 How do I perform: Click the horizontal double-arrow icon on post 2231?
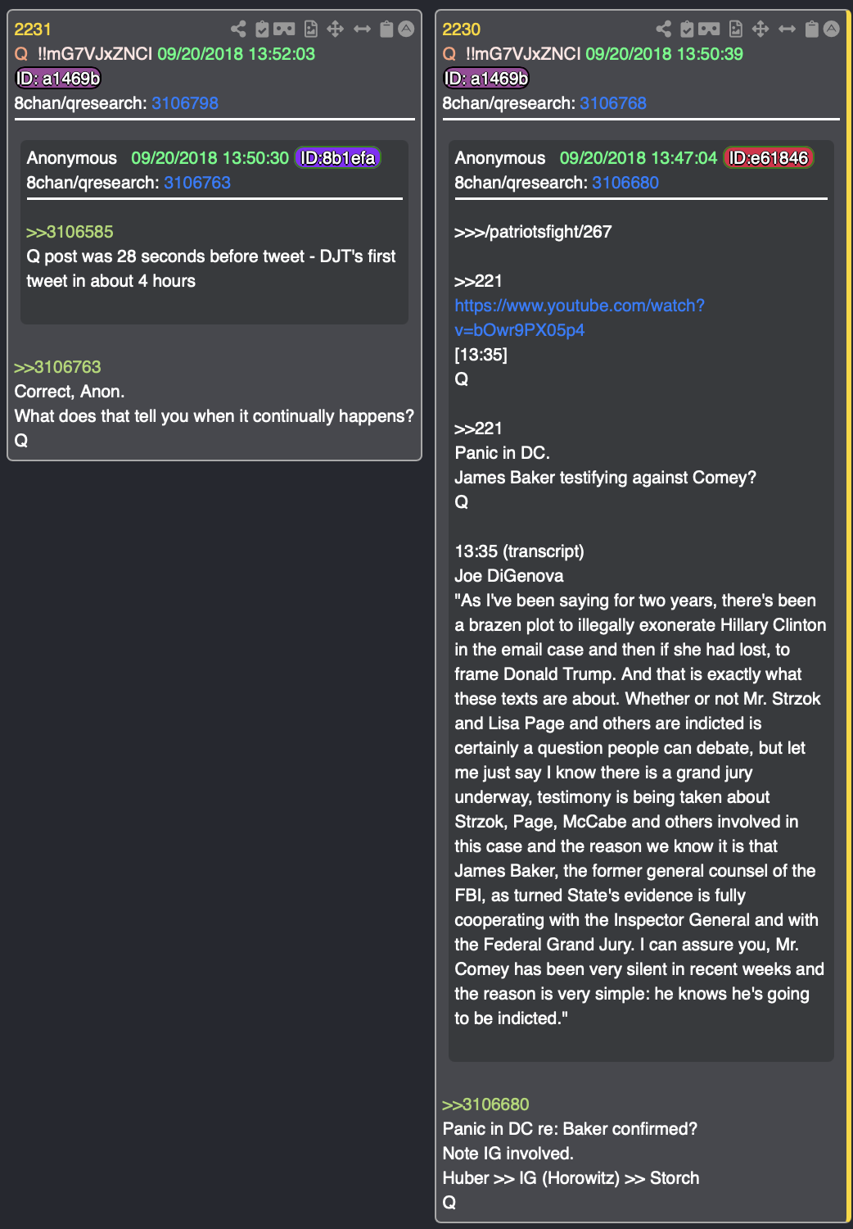click(362, 29)
